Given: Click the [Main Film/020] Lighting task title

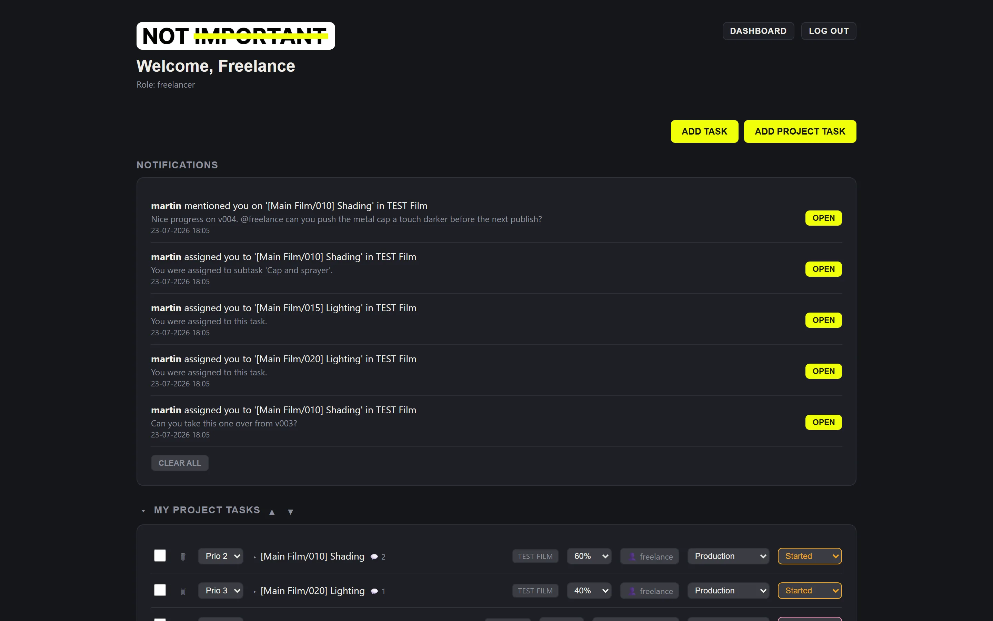Looking at the screenshot, I should (x=312, y=591).
